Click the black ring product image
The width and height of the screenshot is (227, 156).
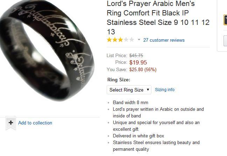47,50
